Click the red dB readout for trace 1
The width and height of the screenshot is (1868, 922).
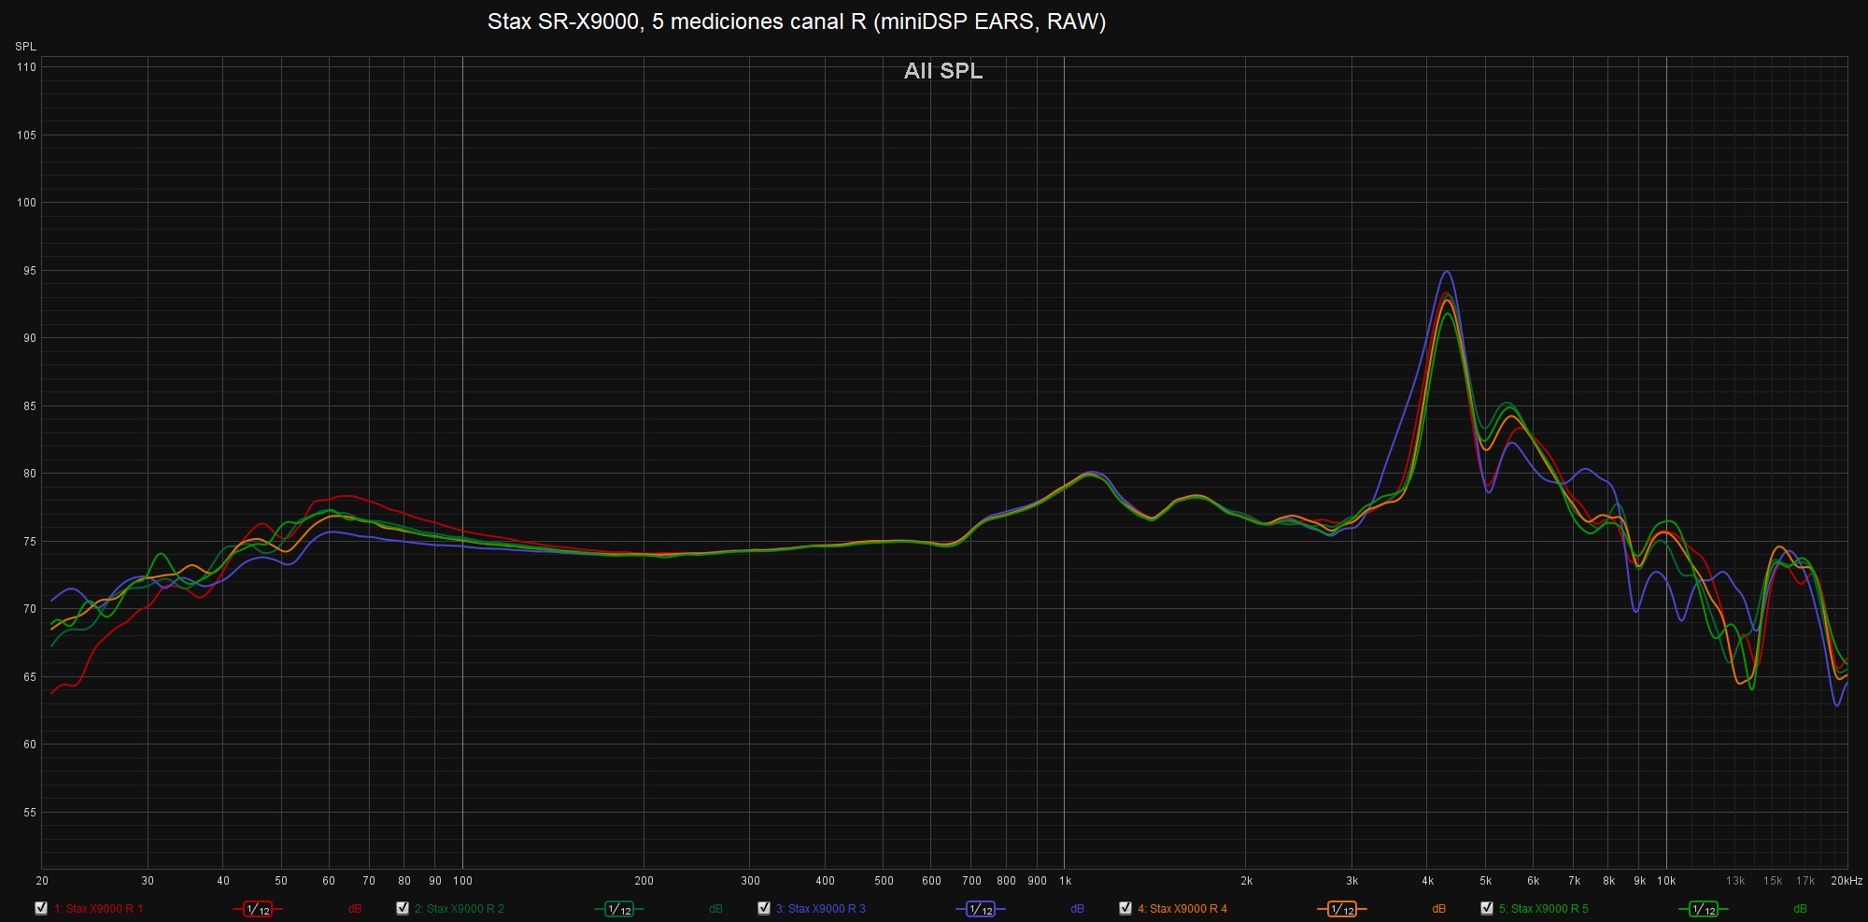(x=355, y=909)
